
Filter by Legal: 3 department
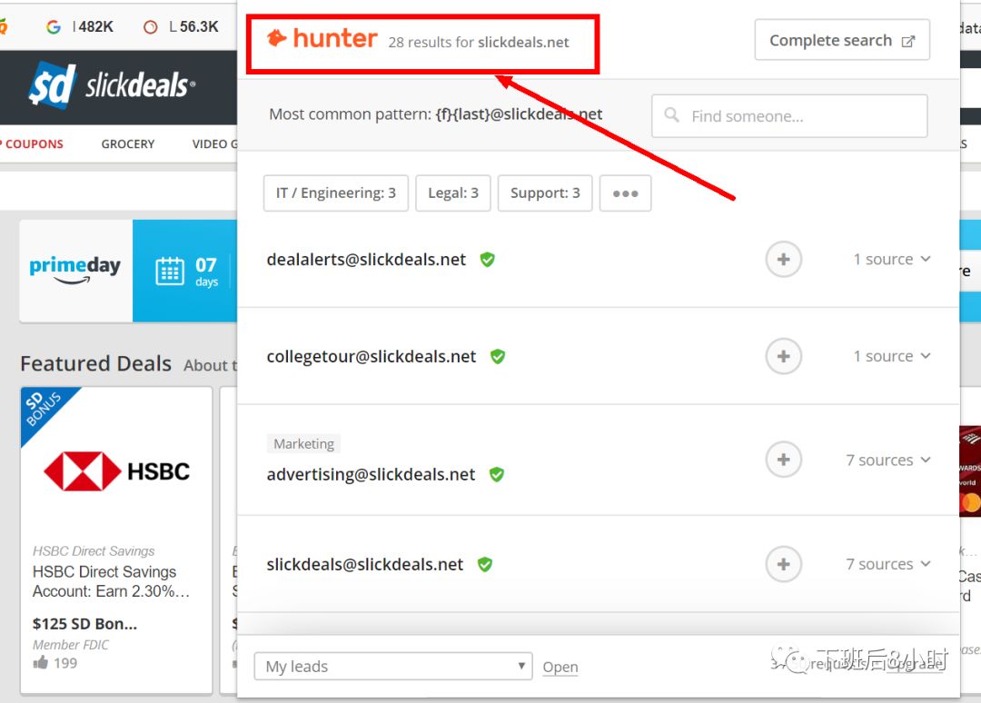[453, 193]
